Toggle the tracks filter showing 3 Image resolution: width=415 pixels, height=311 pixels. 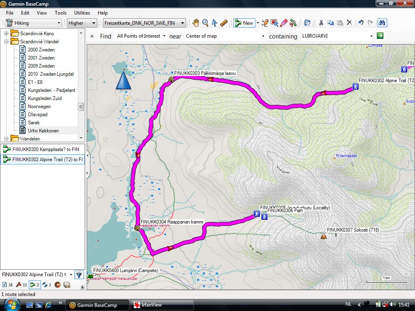click(x=47, y=285)
